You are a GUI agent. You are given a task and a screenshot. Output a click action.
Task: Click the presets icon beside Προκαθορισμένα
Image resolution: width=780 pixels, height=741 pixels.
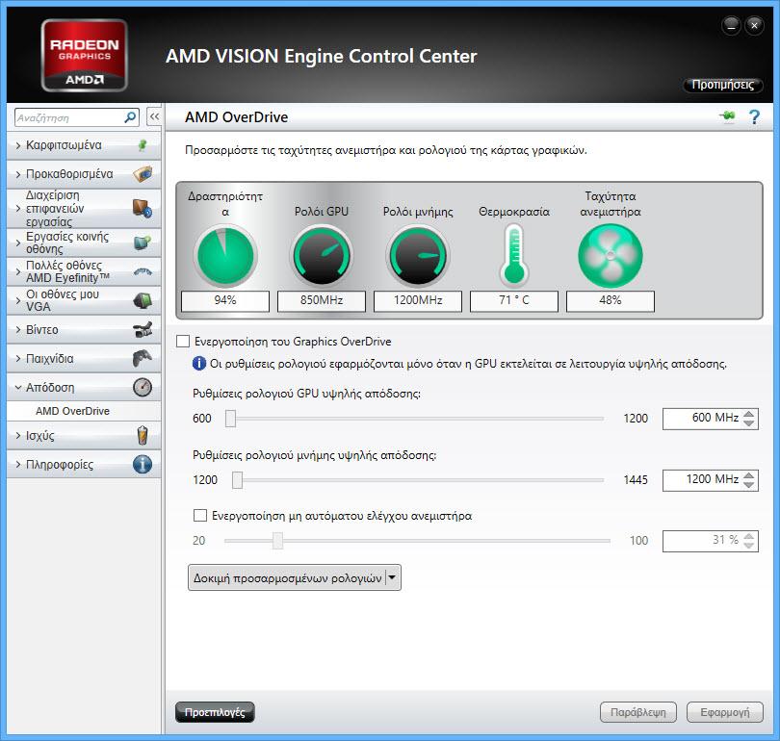point(143,174)
